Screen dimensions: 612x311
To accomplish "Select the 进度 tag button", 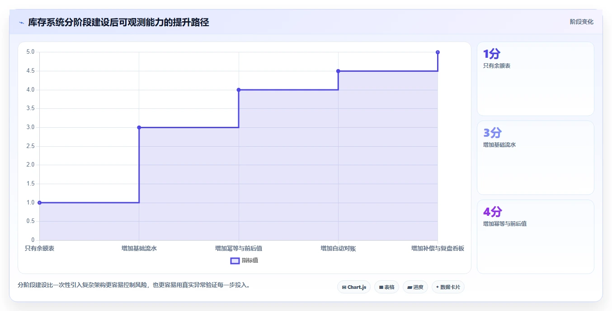I will pyautogui.click(x=415, y=287).
